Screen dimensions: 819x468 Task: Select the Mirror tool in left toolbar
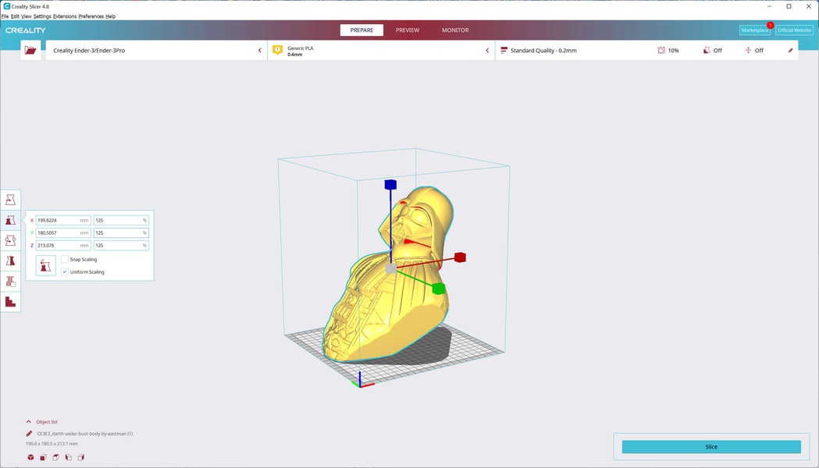[x=10, y=261]
